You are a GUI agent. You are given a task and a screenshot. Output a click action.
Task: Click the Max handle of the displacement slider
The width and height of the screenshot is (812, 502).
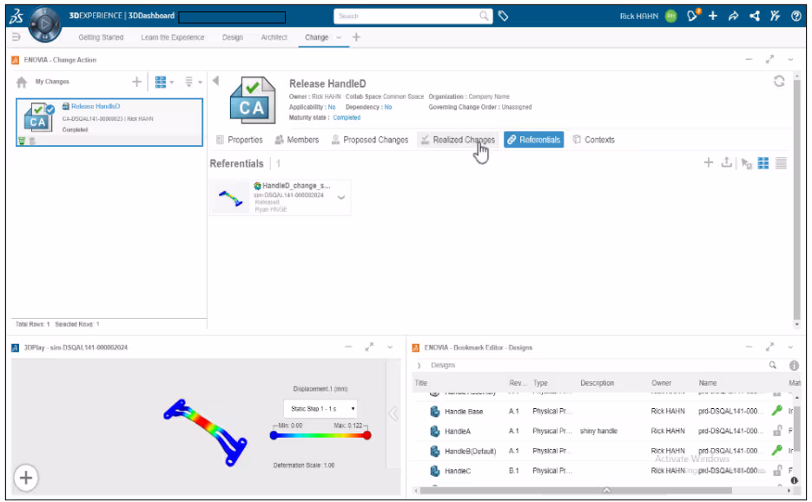367,435
